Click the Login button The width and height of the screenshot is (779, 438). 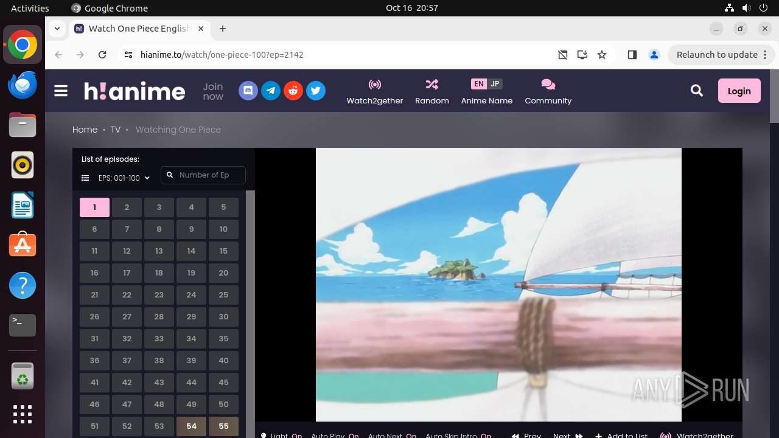point(739,91)
